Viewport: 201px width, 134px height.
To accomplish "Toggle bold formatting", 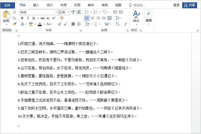I will tap(22, 18).
